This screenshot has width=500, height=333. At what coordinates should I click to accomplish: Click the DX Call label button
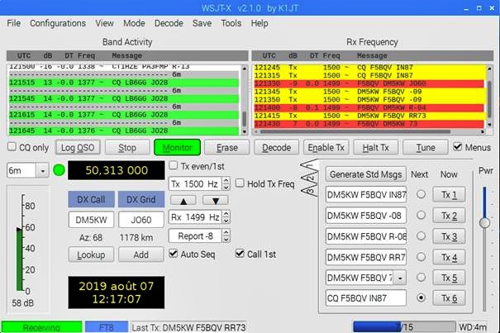point(91,199)
